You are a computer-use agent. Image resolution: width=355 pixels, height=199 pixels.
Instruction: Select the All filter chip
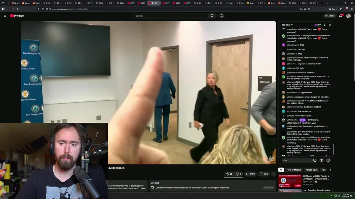281,170
